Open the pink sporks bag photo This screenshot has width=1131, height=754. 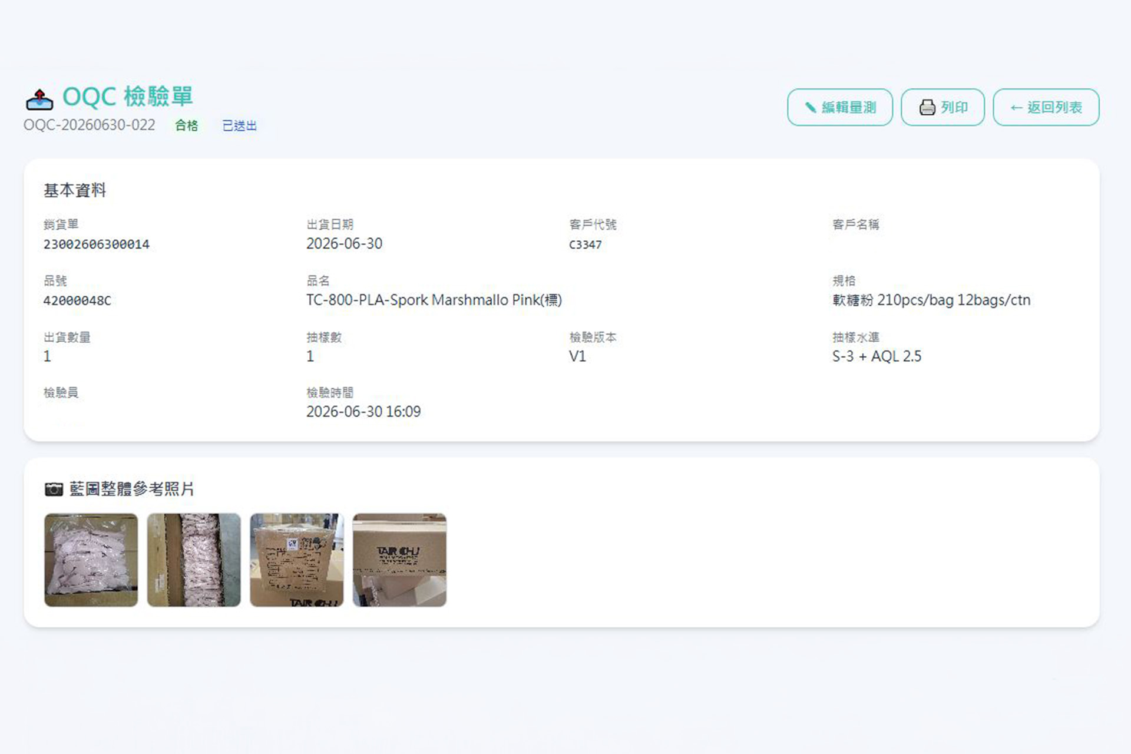pos(91,560)
